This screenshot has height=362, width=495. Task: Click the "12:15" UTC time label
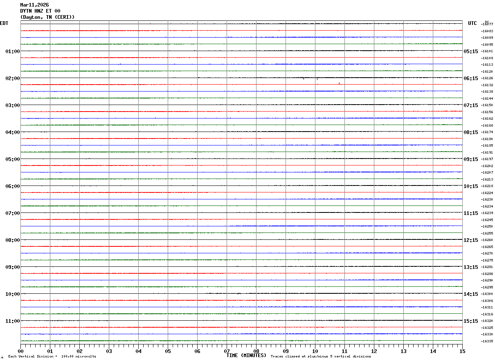[470, 240]
